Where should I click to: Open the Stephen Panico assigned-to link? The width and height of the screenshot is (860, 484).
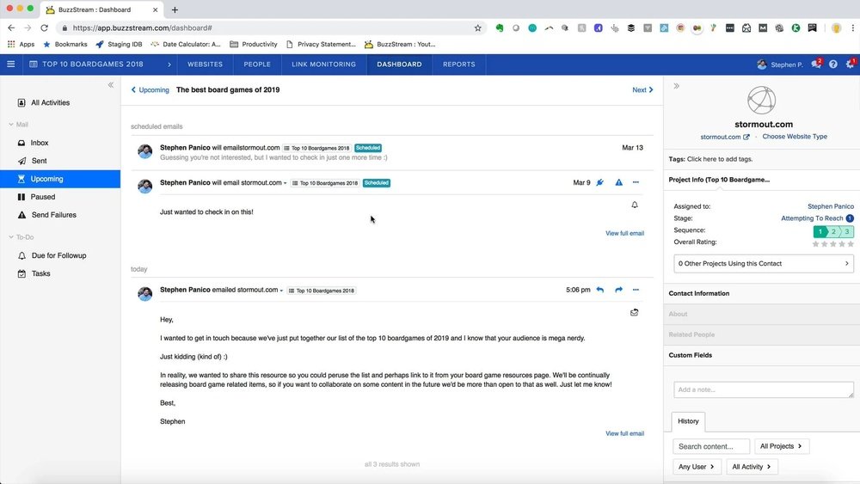pos(831,206)
